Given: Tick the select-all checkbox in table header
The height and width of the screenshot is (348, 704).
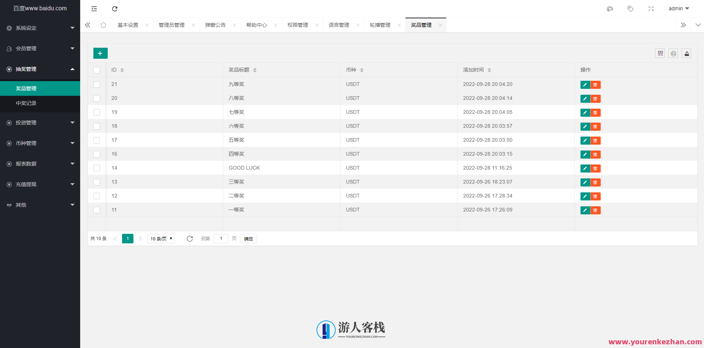Looking at the screenshot, I should click(x=97, y=70).
